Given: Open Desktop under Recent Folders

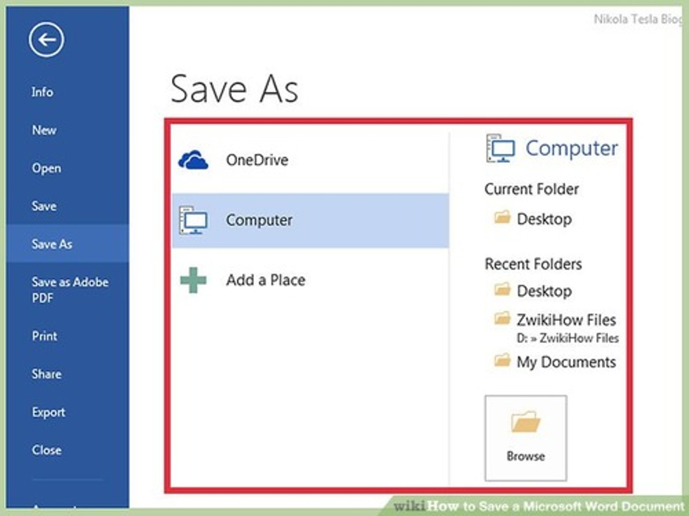Looking at the screenshot, I should tap(533, 290).
